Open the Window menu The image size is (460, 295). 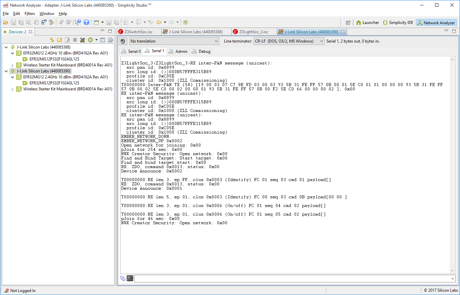coord(47,14)
